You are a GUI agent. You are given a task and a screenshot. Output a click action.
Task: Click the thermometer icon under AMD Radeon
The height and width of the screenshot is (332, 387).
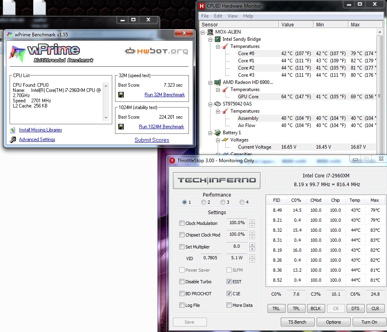pyautogui.click(x=225, y=89)
